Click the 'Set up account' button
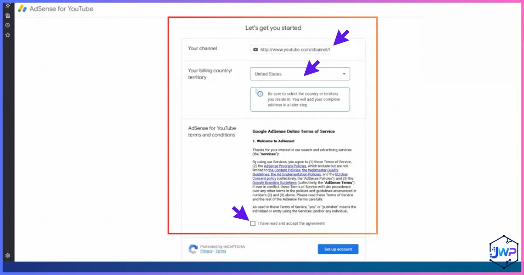This screenshot has width=524, height=275. 338,249
